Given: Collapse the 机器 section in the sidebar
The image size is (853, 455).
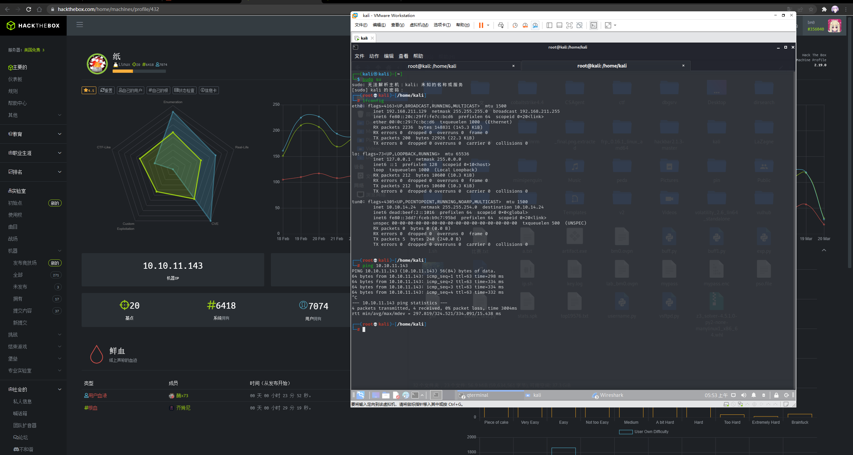Looking at the screenshot, I should coord(59,250).
